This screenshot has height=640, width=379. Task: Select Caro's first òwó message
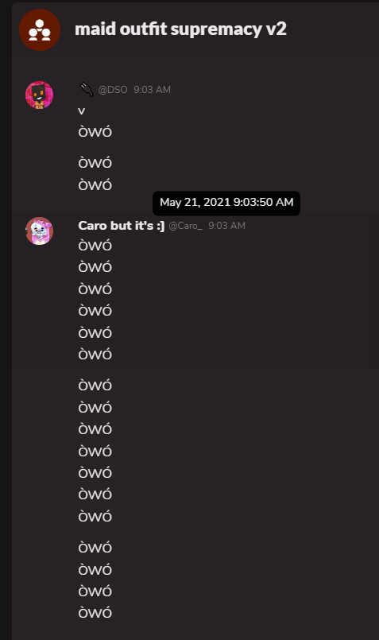95,245
